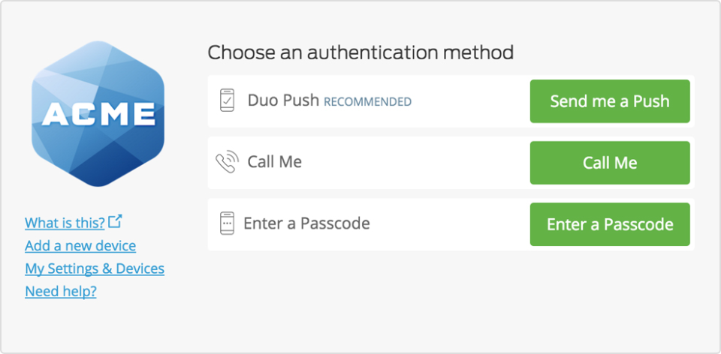Click the RECOMMENDED badge next to Duo Push
Screen dimensions: 721x354
pos(367,102)
